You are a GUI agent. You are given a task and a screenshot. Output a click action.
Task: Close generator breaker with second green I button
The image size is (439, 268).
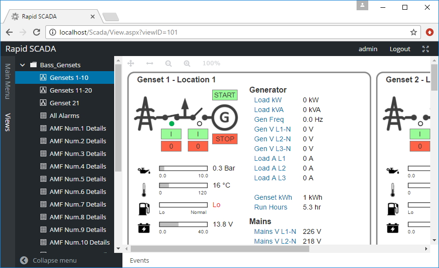(x=198, y=134)
